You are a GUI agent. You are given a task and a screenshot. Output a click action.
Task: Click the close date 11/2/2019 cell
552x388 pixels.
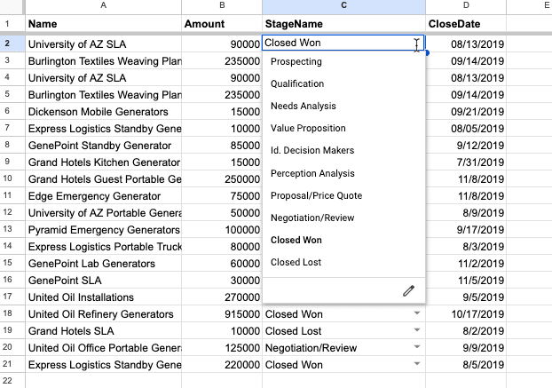(x=466, y=264)
